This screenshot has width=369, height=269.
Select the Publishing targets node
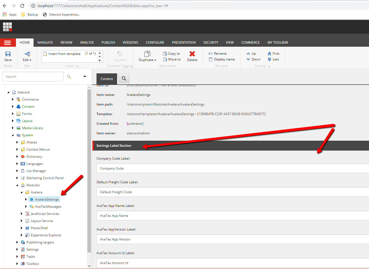point(40,242)
